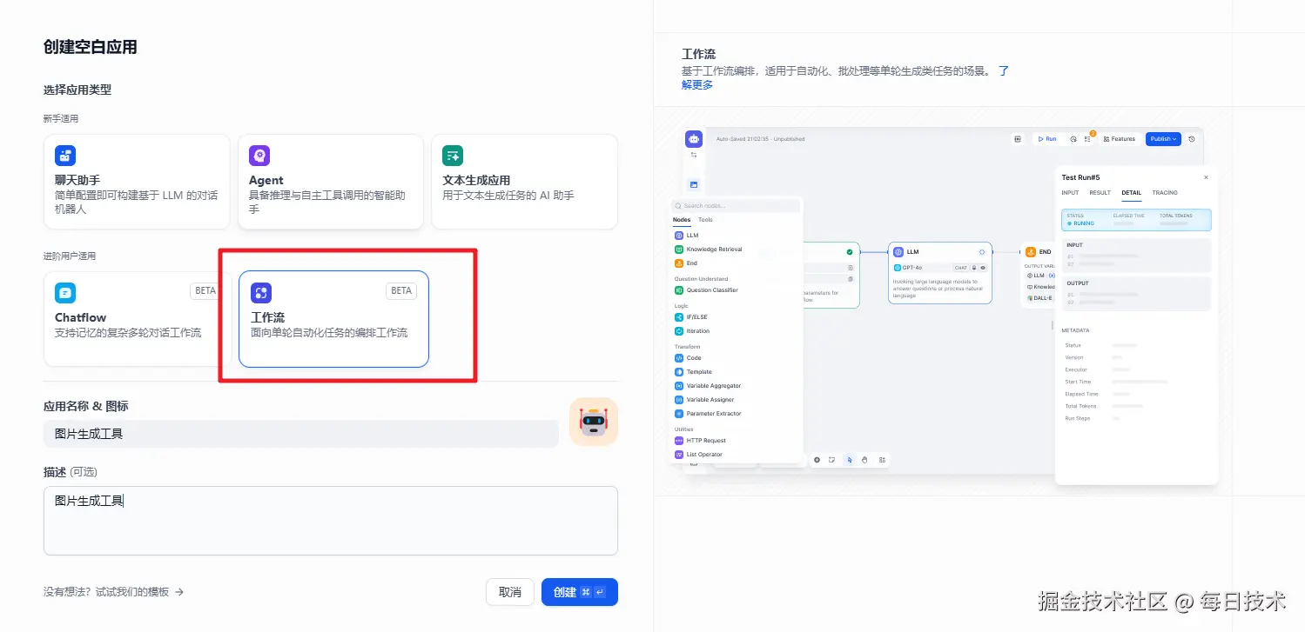The image size is (1305, 632).
Task: Click the light-blue Chatflow icon
Action: [x=65, y=293]
